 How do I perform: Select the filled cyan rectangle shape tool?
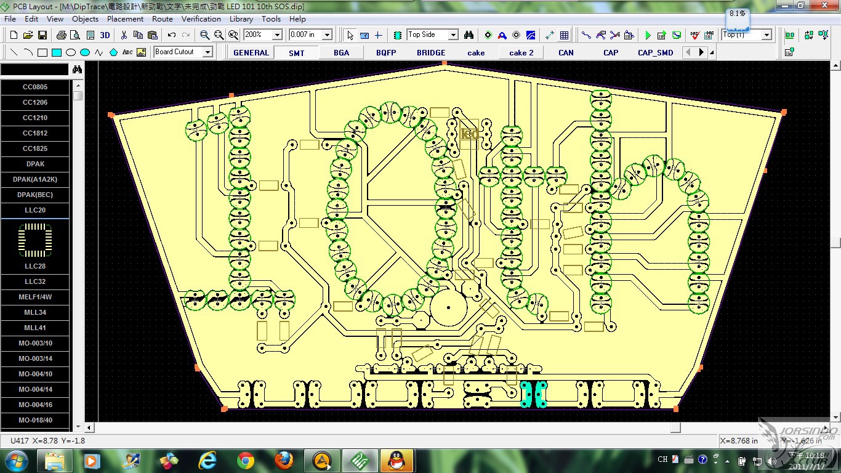point(57,52)
